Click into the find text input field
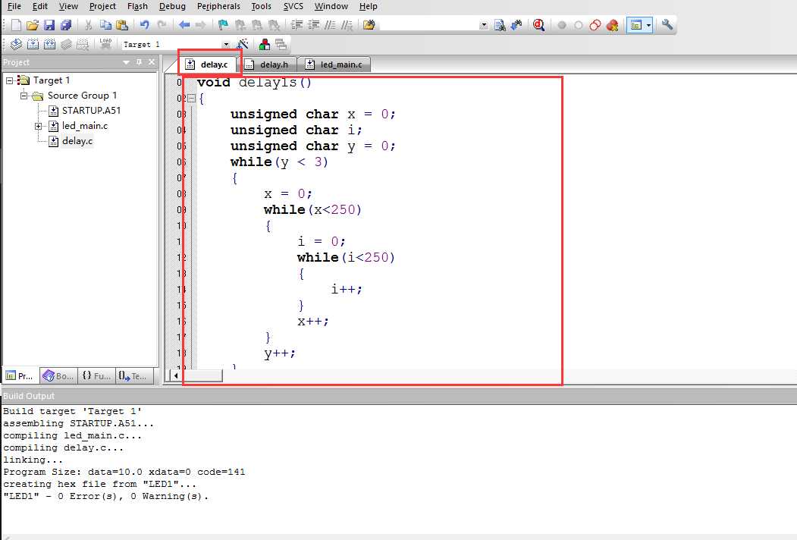 (x=429, y=25)
